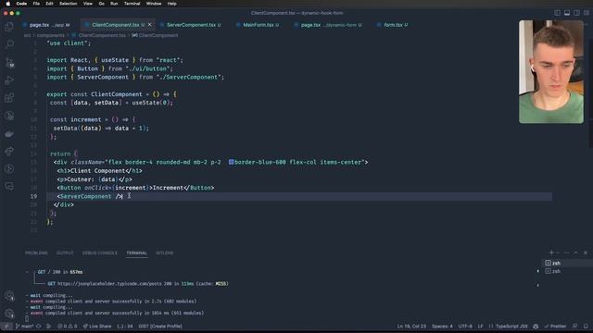
Task: Open the Run menu
Action: click(114, 4)
